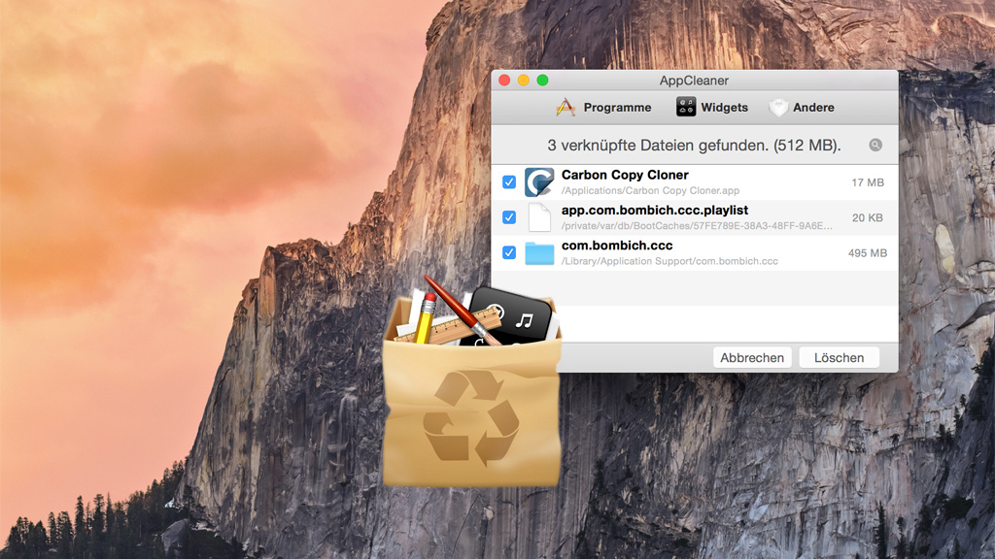Image resolution: width=995 pixels, height=559 pixels.
Task: Select the app.com.bombich.ccc.playlist file name
Action: [x=654, y=211]
